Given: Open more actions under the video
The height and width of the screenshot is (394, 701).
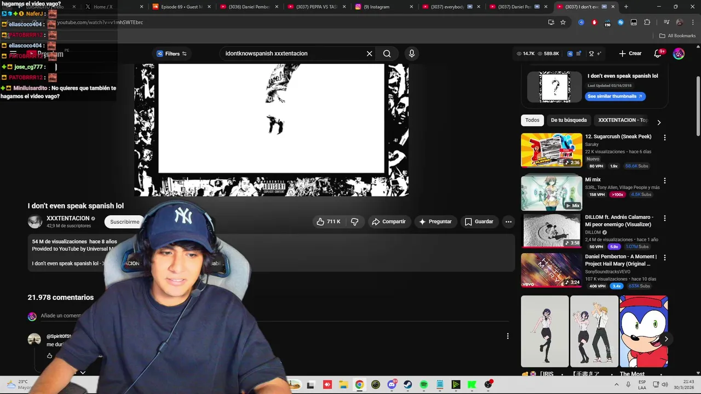Looking at the screenshot, I should (508, 222).
